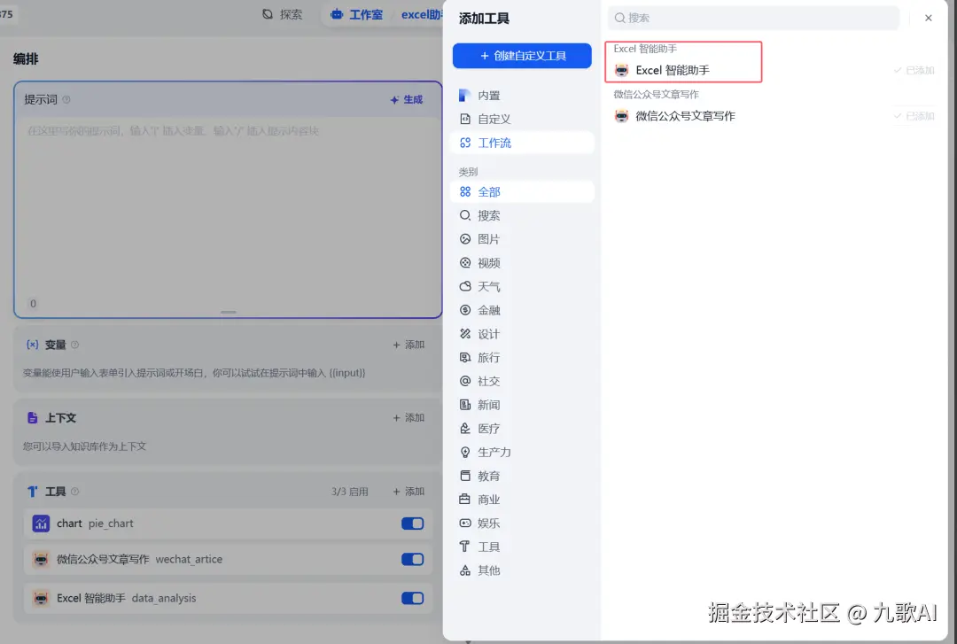Click the 上下文 document icon

coord(33,418)
